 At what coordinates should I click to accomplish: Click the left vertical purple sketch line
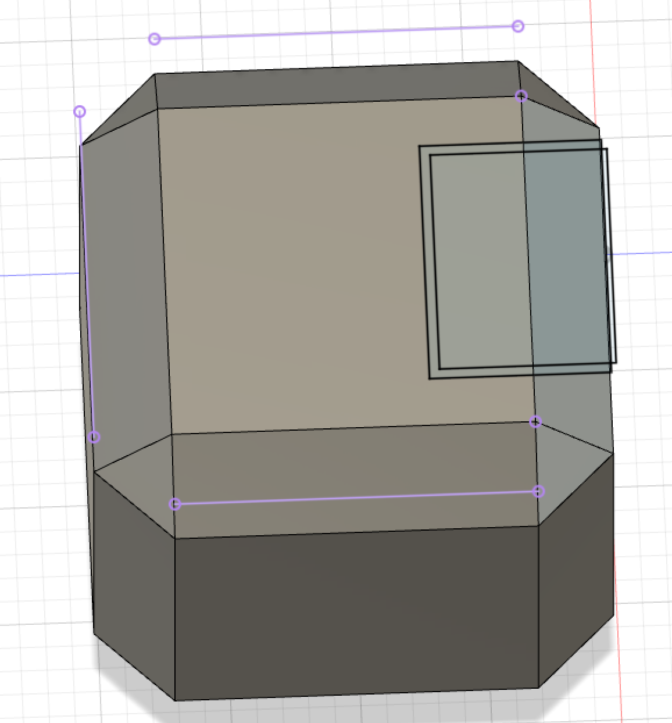click(87, 273)
